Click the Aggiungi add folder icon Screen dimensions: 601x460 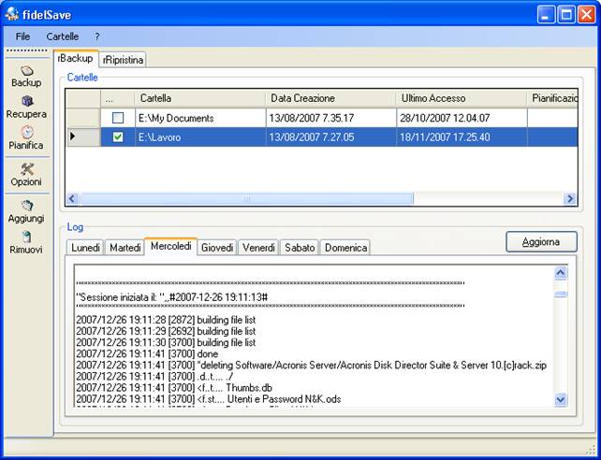[26, 206]
